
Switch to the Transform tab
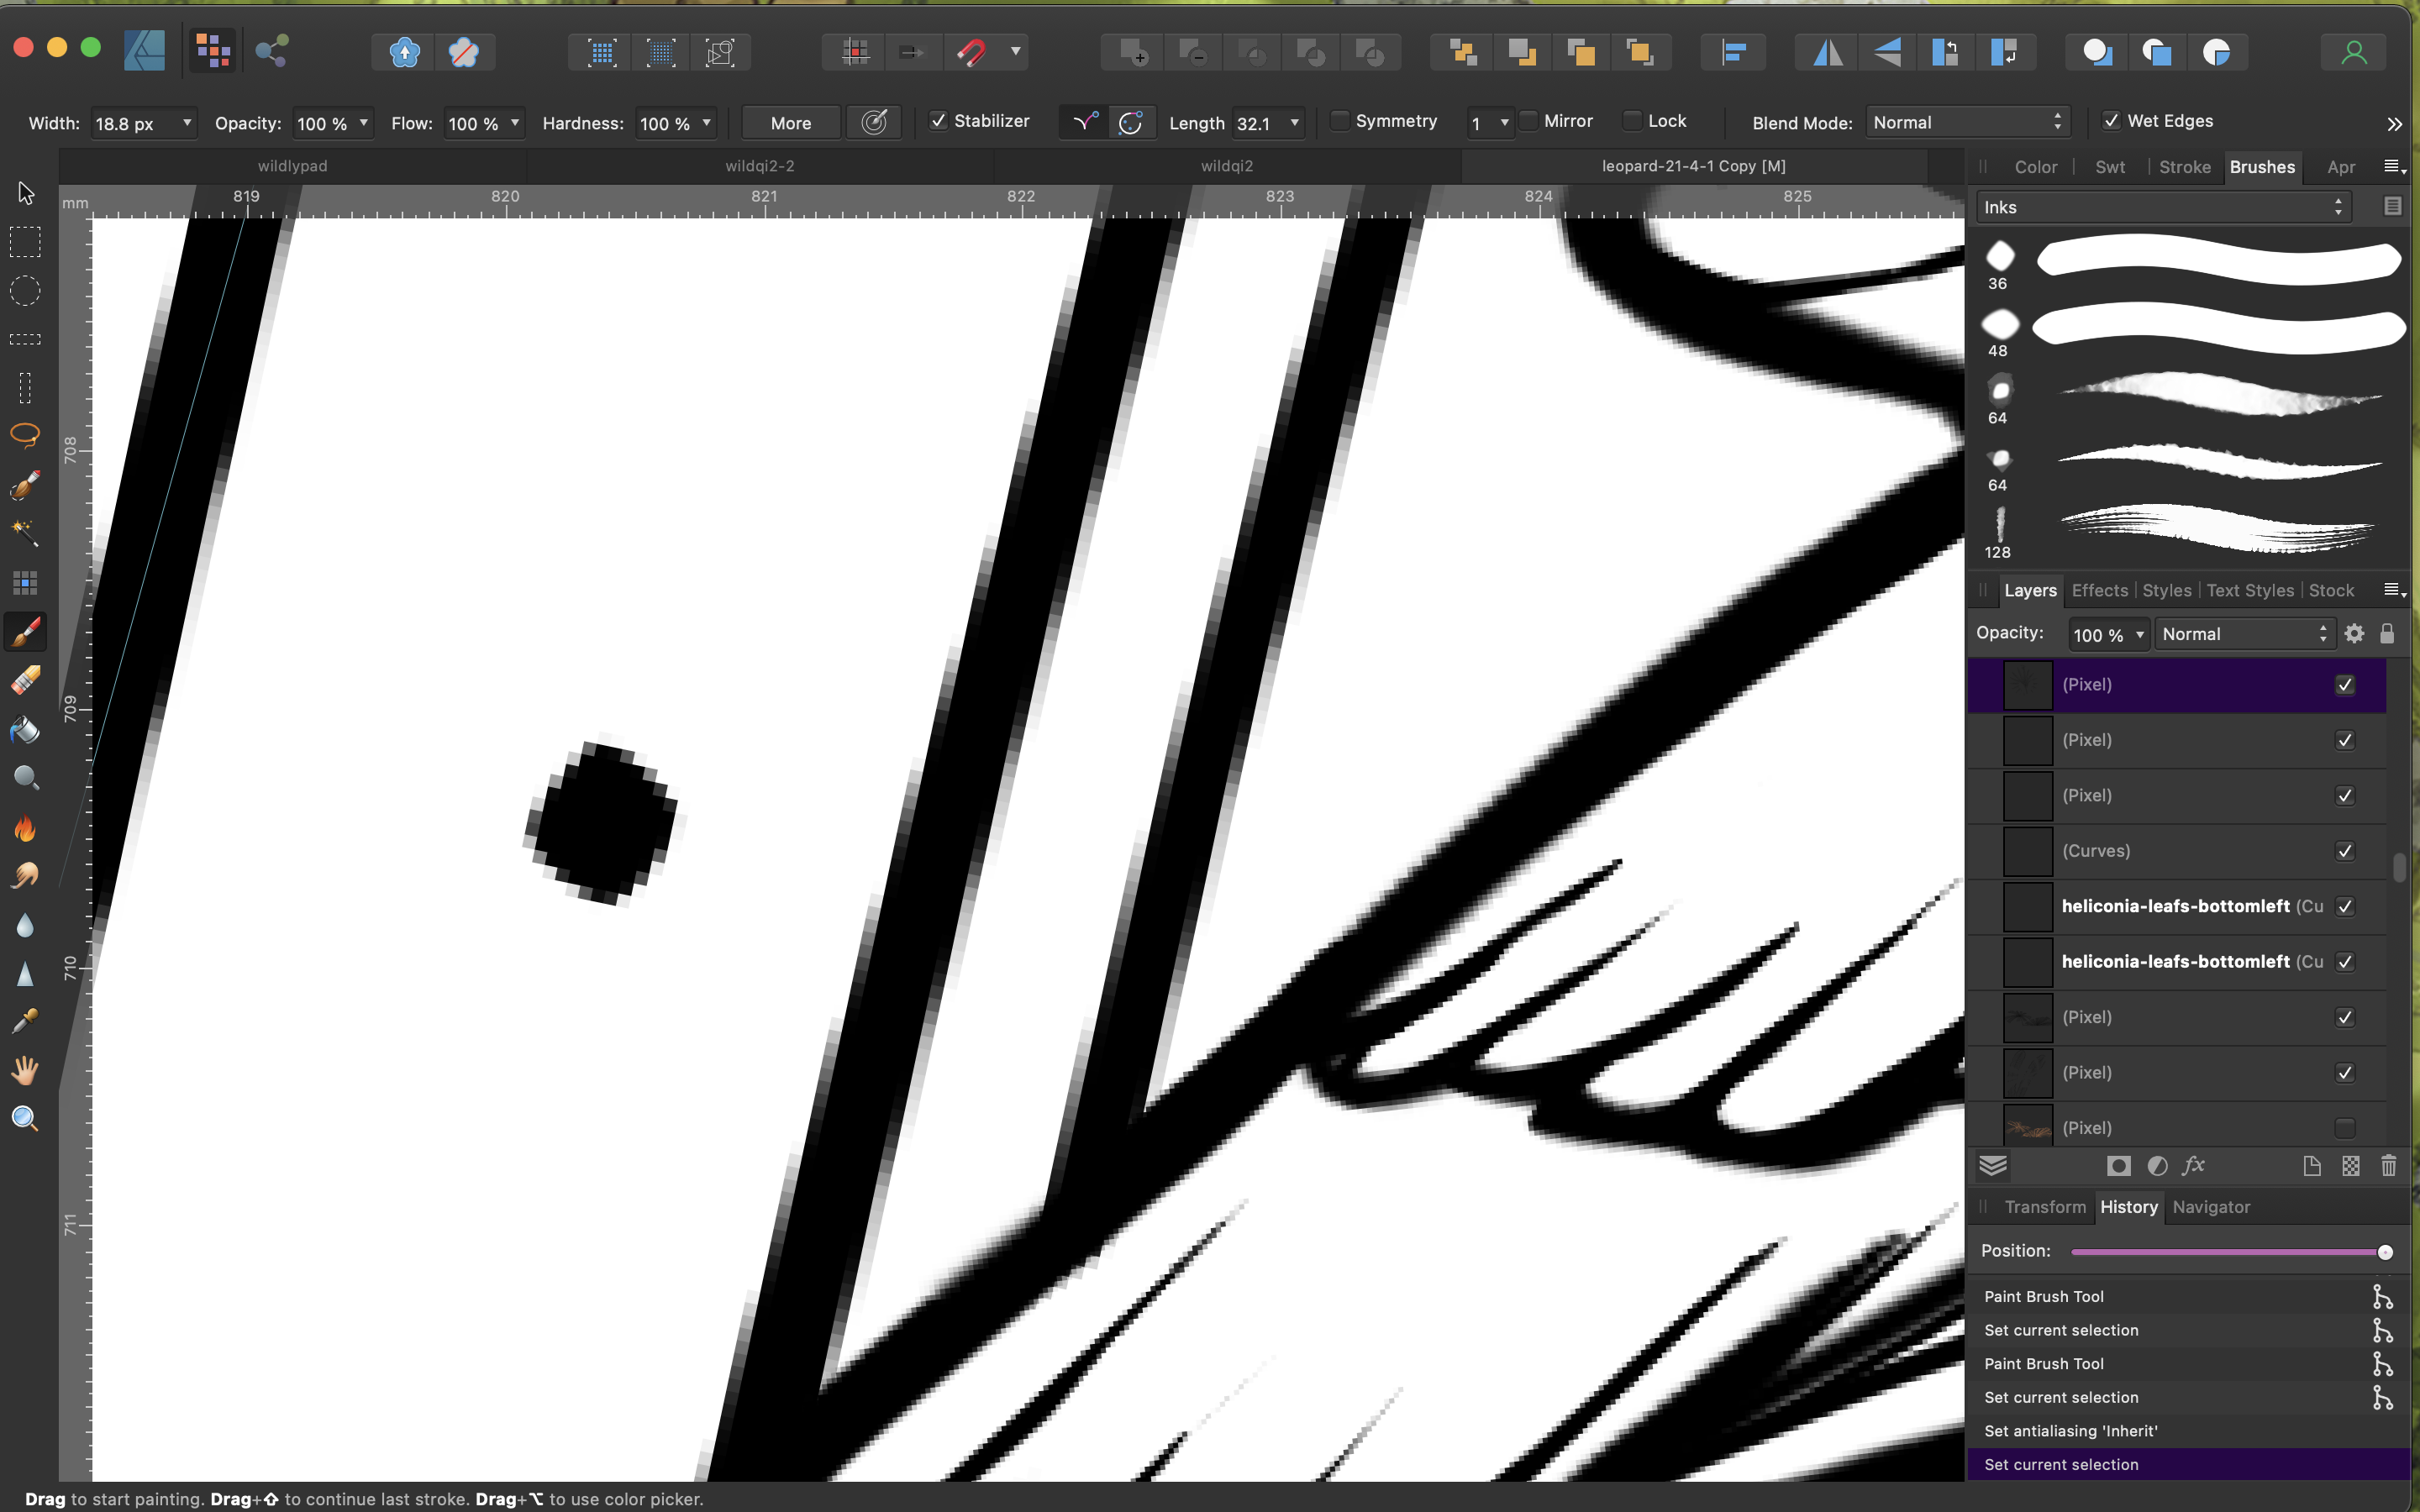2044,1207
